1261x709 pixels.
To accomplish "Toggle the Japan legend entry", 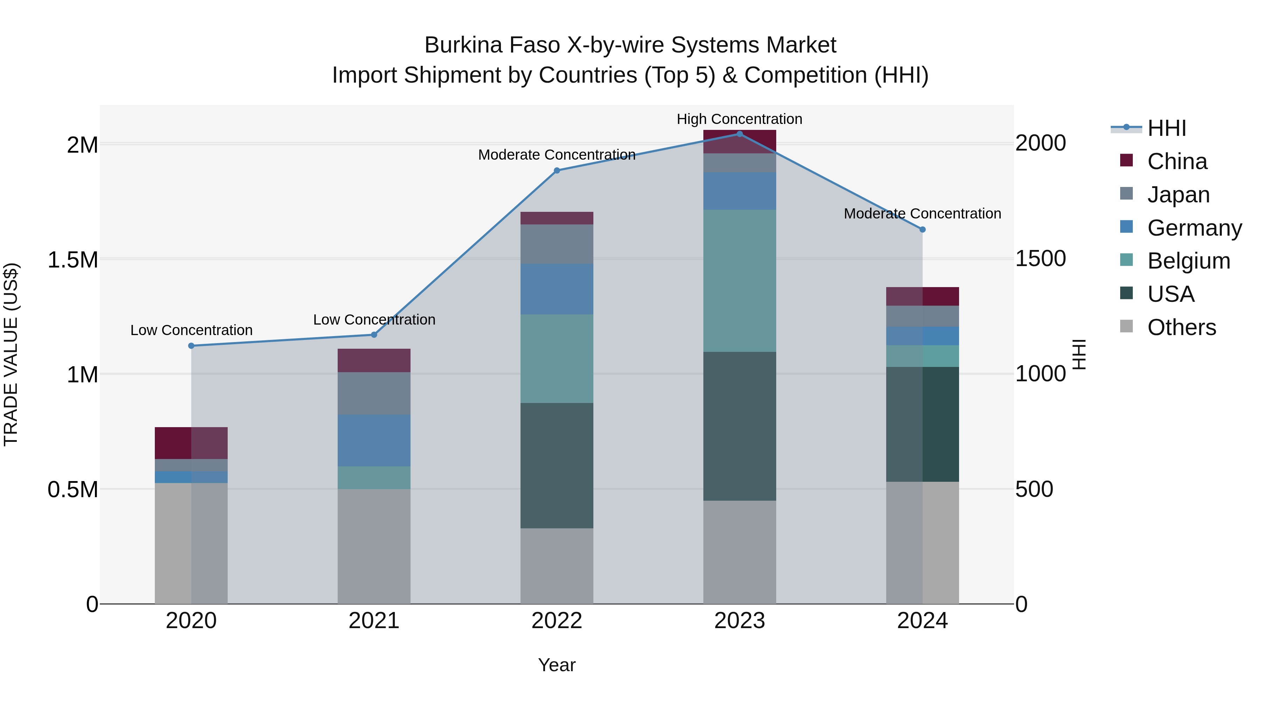I will tap(1165, 195).
